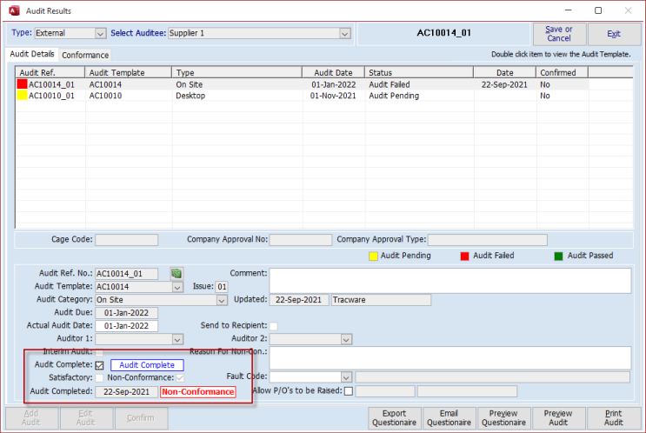Minimize the Audit Results window
646x433 pixels.
coord(569,10)
